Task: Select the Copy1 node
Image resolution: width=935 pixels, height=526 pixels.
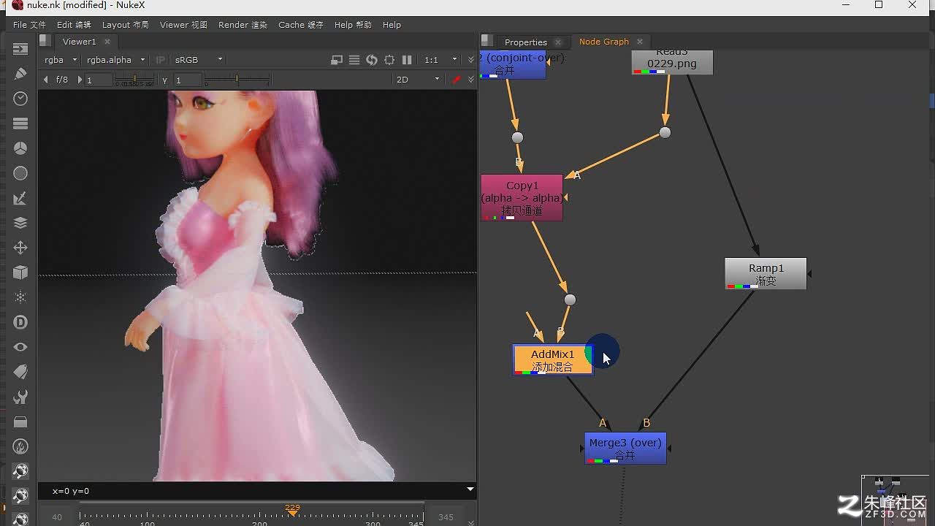Action: point(522,197)
